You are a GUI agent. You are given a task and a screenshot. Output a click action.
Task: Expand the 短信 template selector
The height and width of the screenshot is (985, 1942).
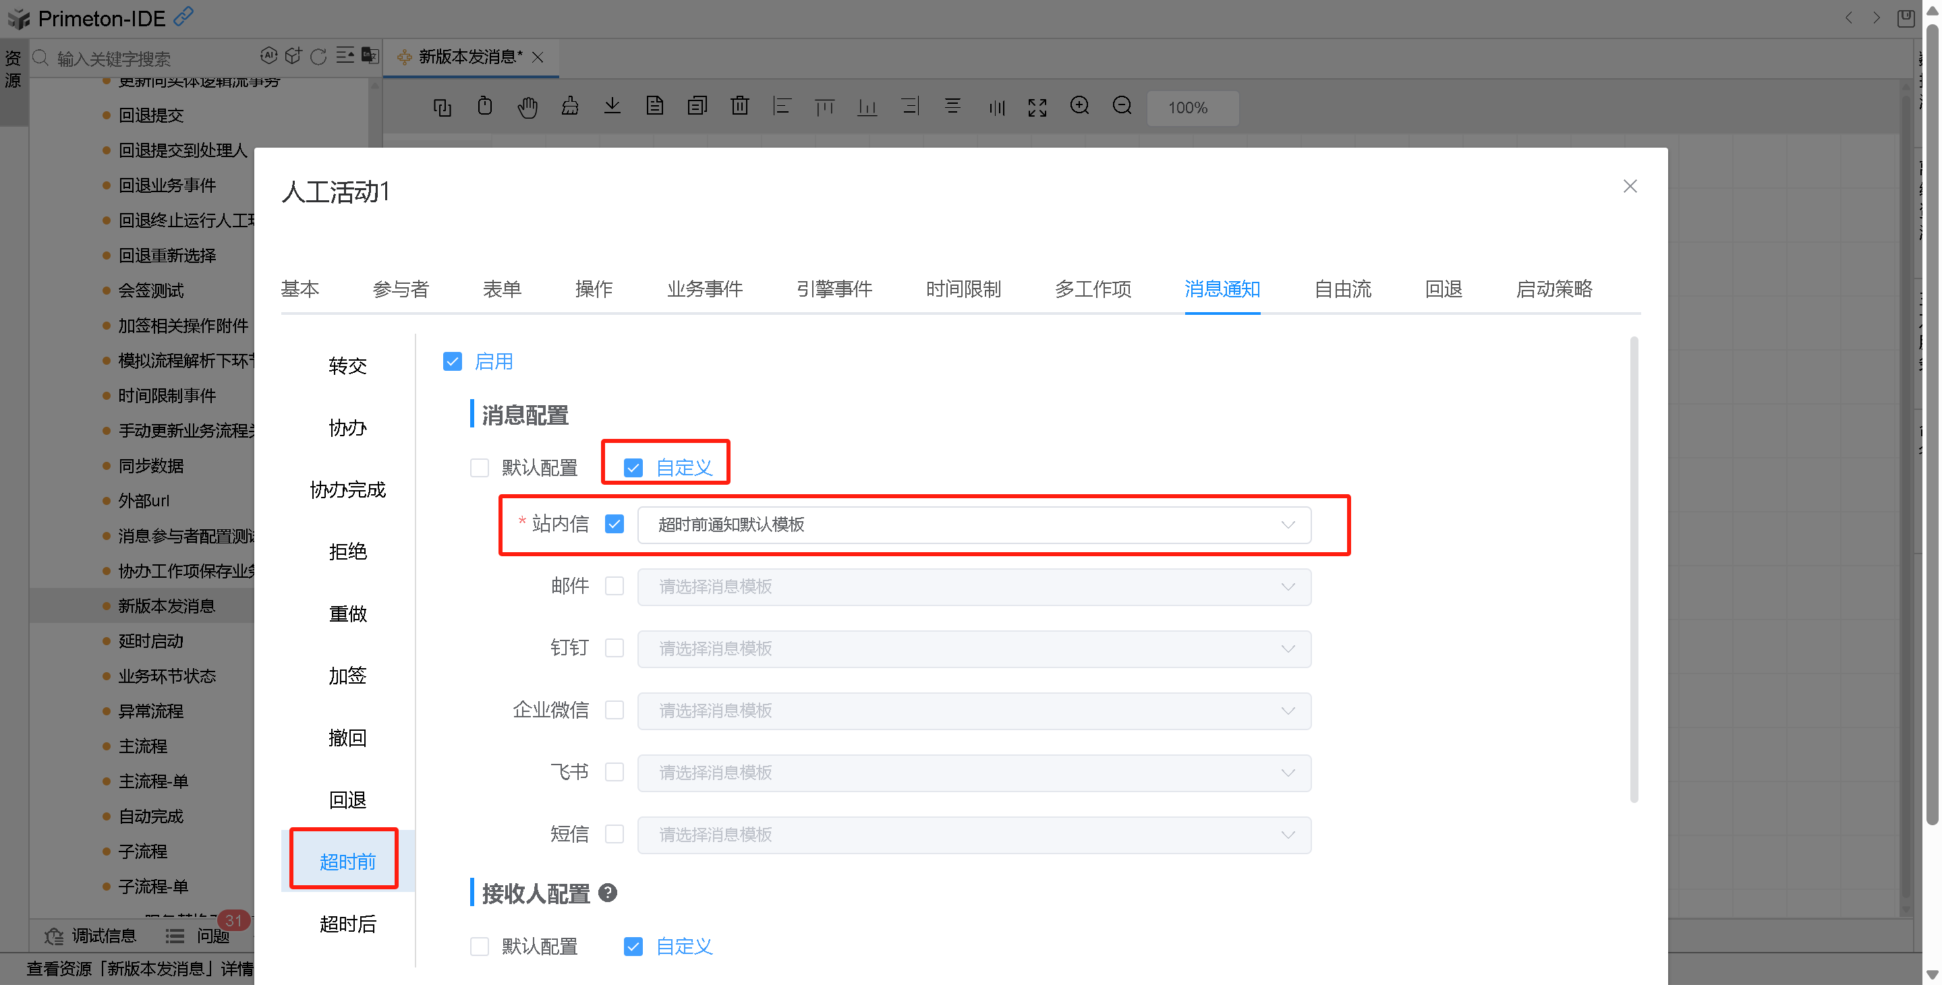pos(973,835)
